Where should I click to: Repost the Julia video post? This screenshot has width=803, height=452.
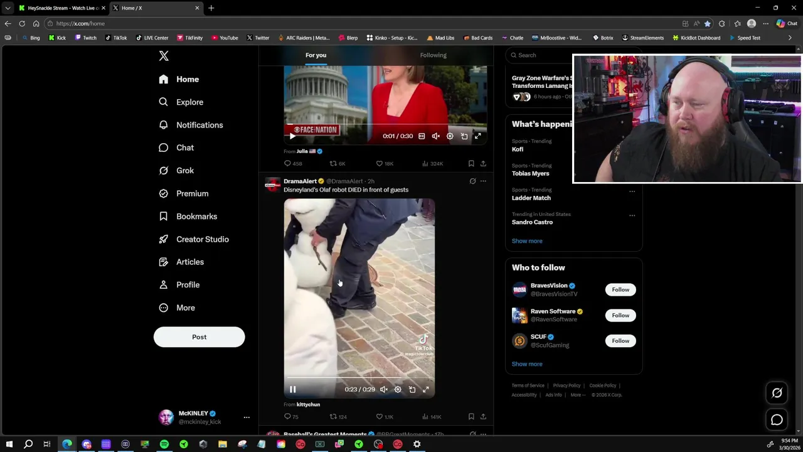click(x=338, y=163)
